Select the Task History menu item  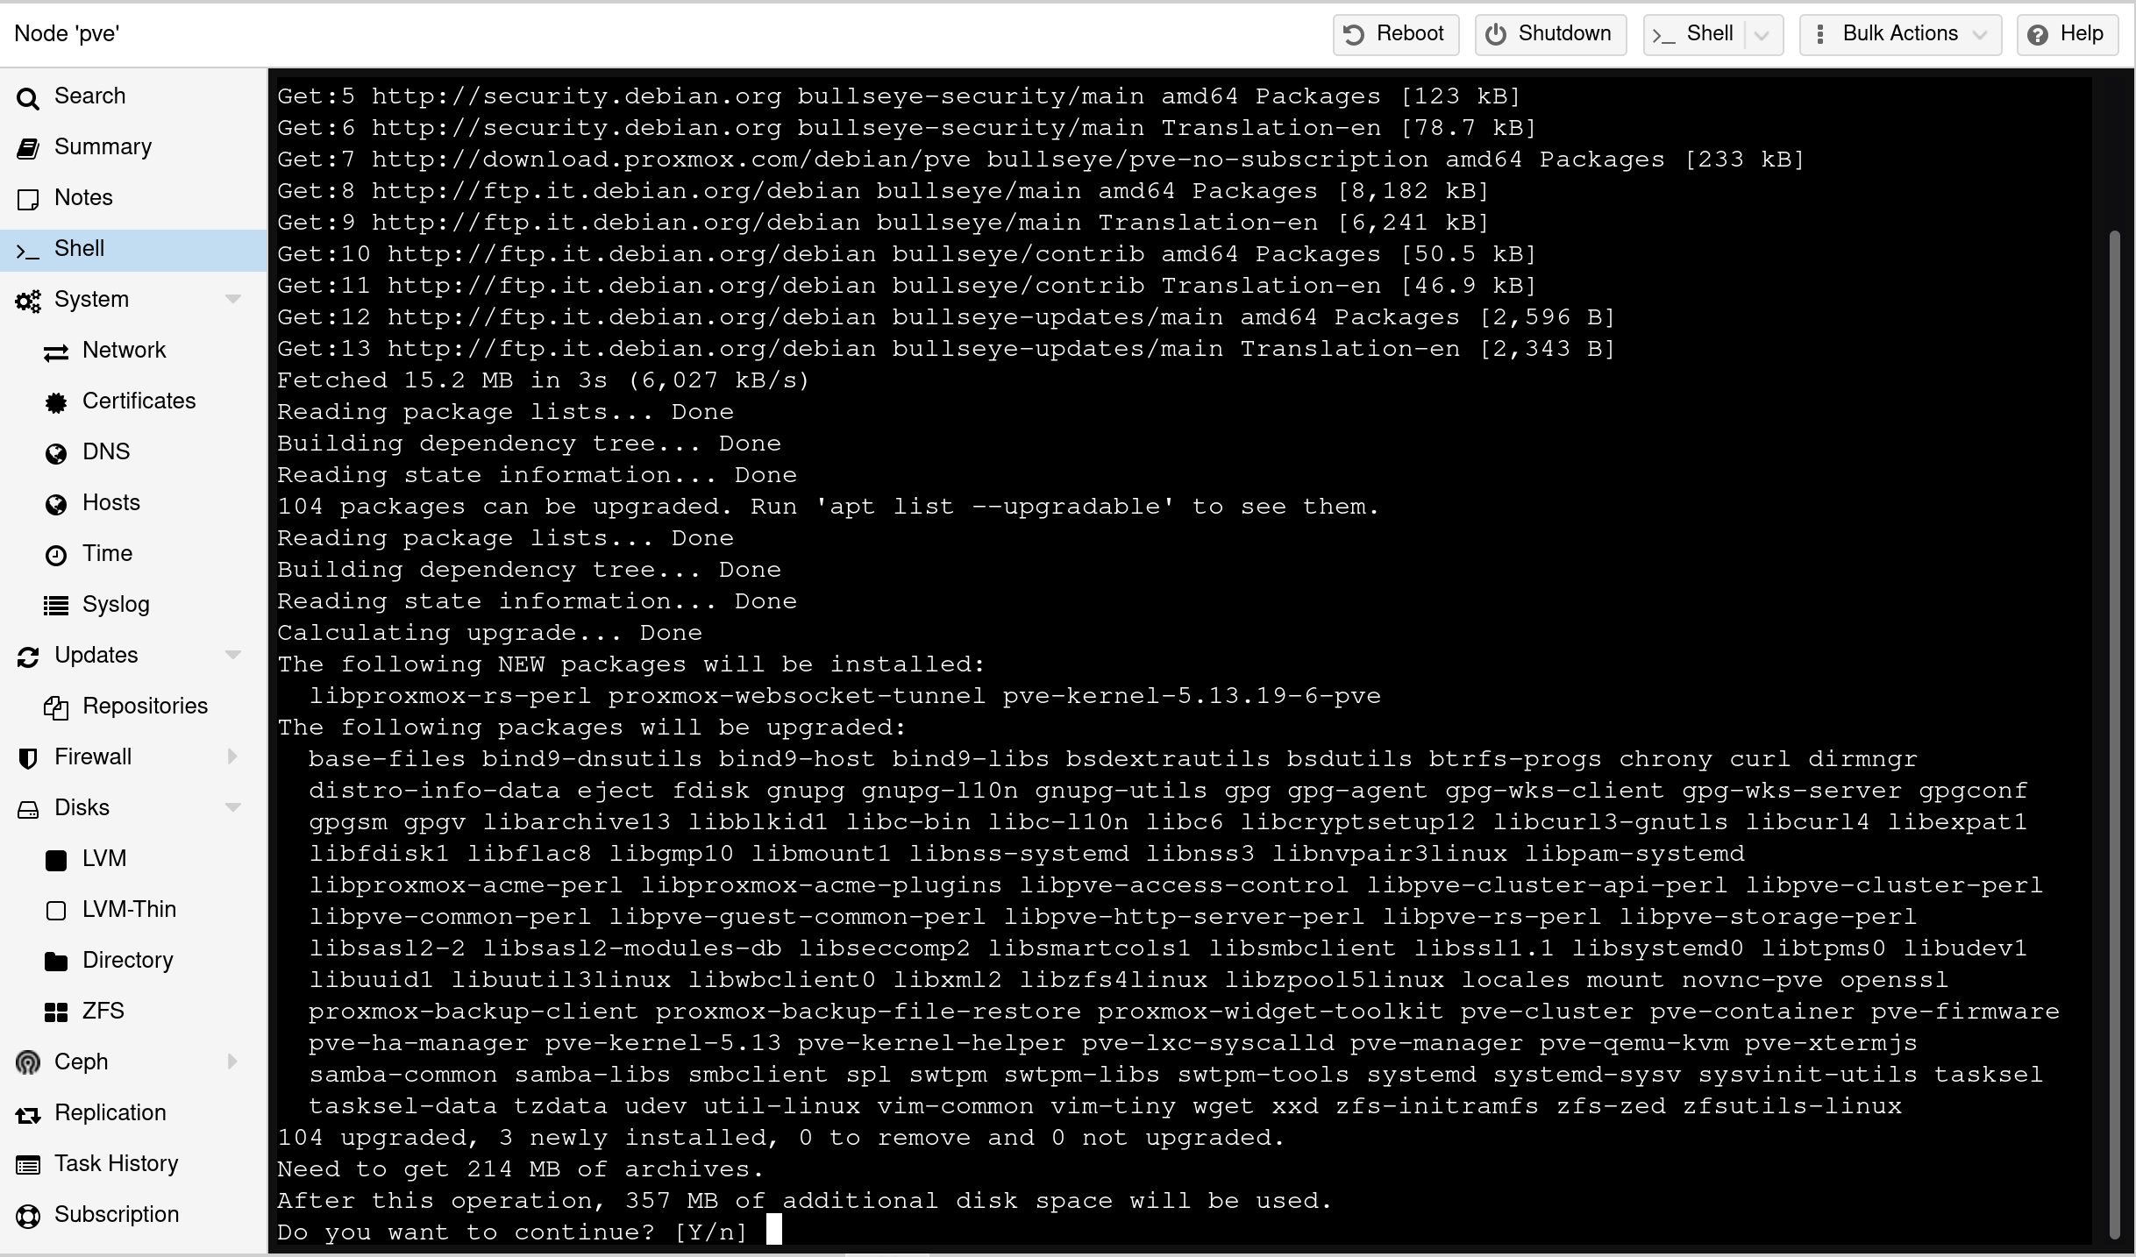coord(115,1164)
